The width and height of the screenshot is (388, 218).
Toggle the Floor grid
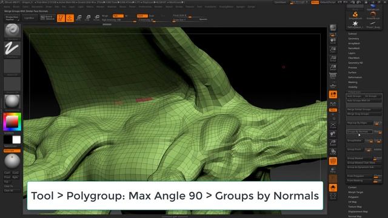pos(333,85)
